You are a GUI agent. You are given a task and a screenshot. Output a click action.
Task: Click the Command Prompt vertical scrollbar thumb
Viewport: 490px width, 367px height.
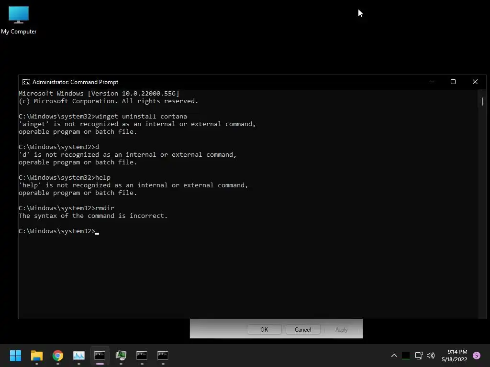(482, 101)
